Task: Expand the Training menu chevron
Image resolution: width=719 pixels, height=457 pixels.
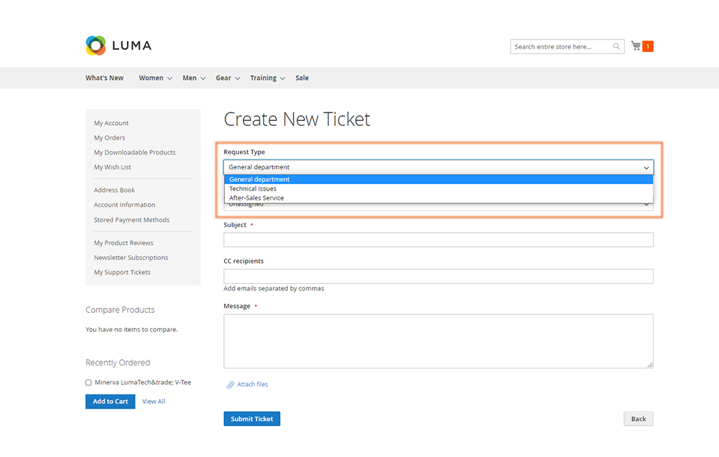Action: 283,79
